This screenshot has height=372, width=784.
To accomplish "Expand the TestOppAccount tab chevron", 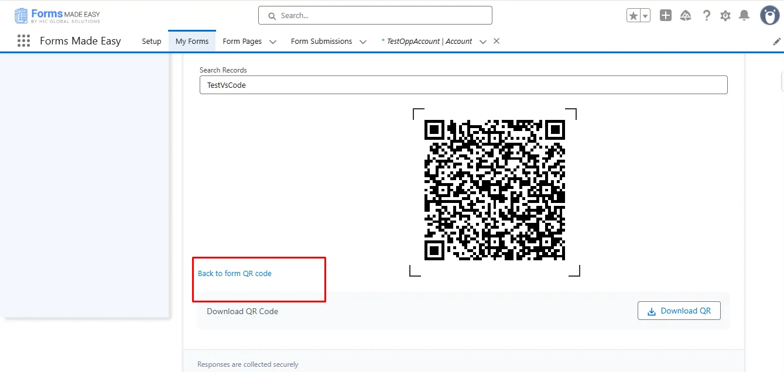I will pos(483,42).
